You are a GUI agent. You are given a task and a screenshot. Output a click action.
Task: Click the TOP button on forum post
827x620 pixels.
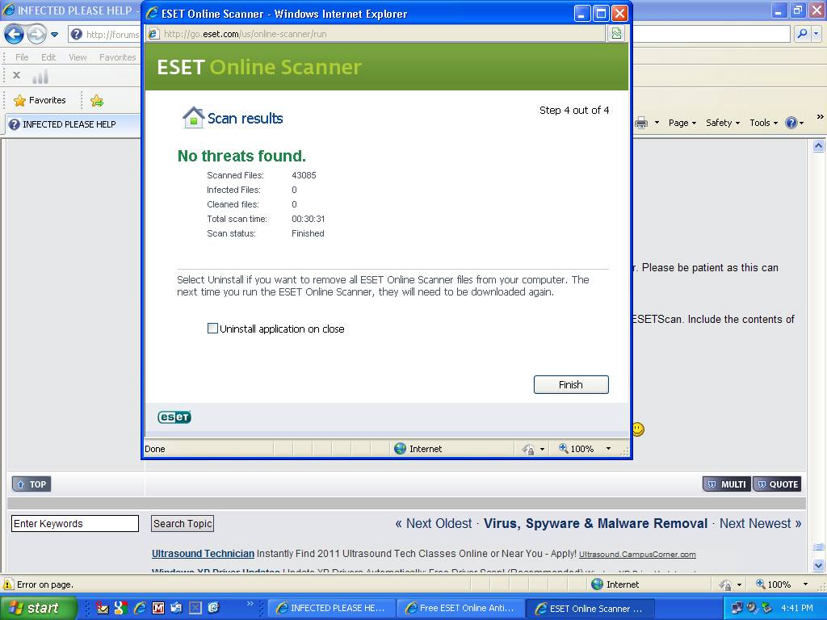31,484
